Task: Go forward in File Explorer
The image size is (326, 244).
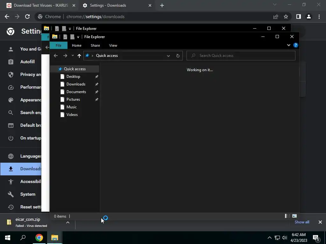Action: (65, 56)
